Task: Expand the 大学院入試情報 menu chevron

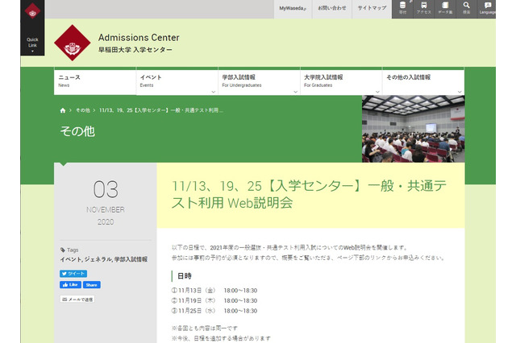Action: pos(377,92)
